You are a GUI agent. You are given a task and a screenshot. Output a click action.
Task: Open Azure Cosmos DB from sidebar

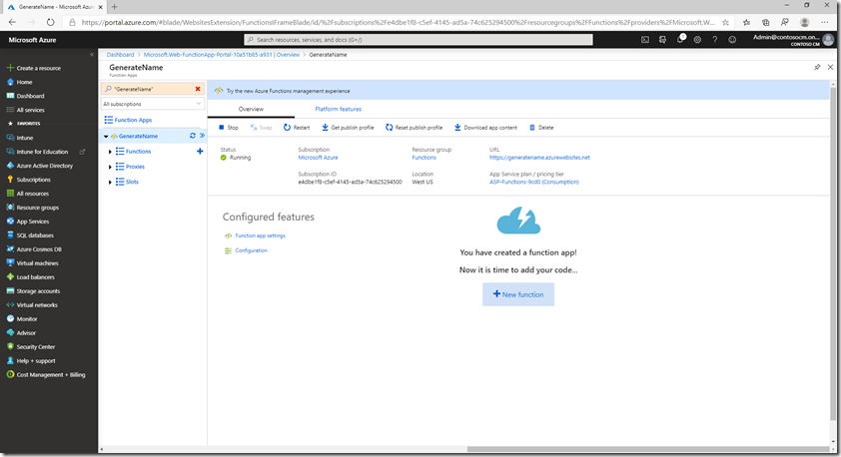point(39,249)
